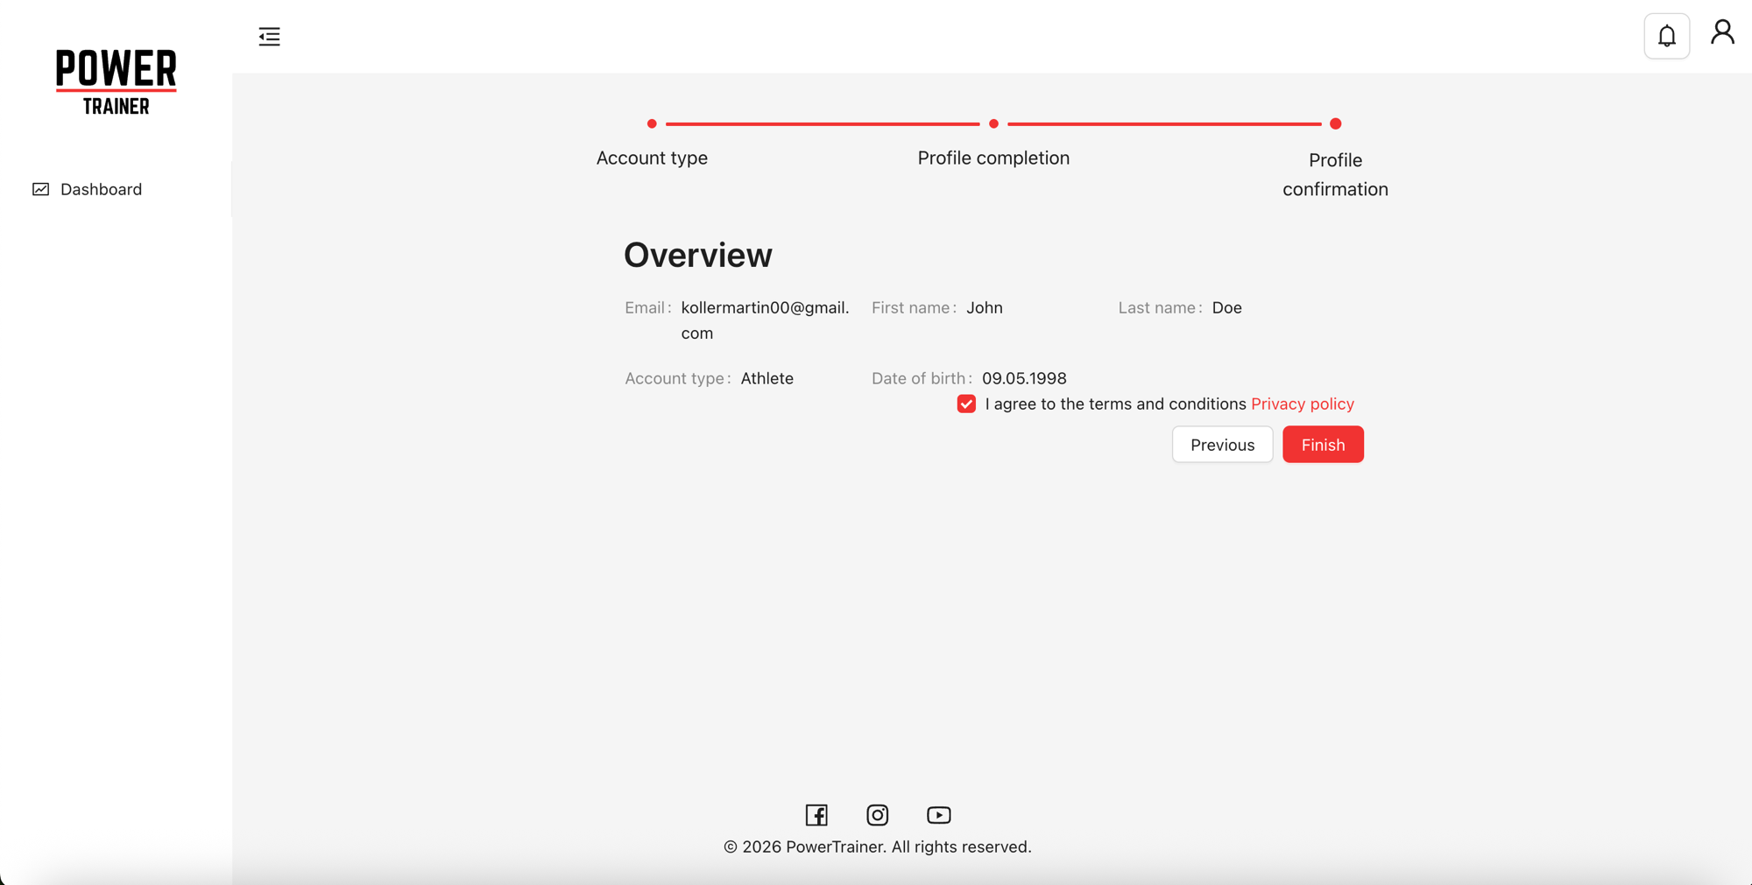Uncheck the terms and conditions checkbox
The image size is (1752, 885).
click(x=966, y=404)
